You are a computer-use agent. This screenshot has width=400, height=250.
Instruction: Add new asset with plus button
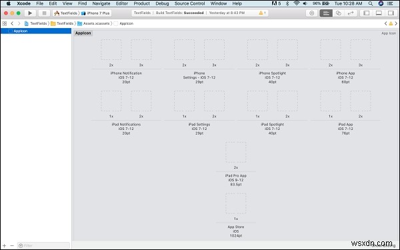(x=5, y=245)
